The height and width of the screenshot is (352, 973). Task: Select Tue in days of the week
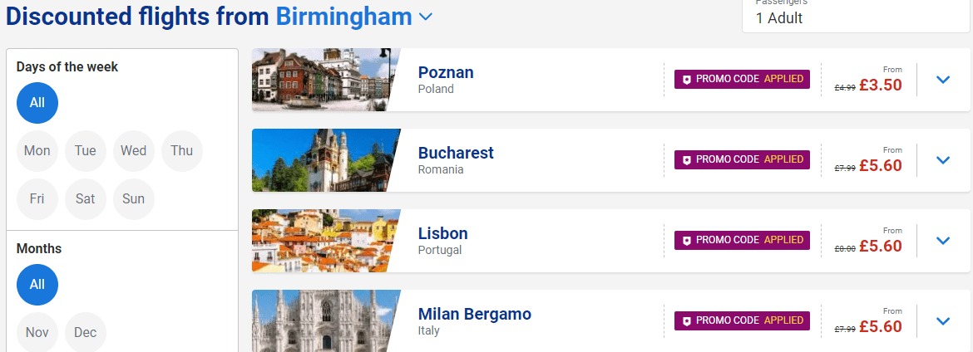[x=86, y=150]
